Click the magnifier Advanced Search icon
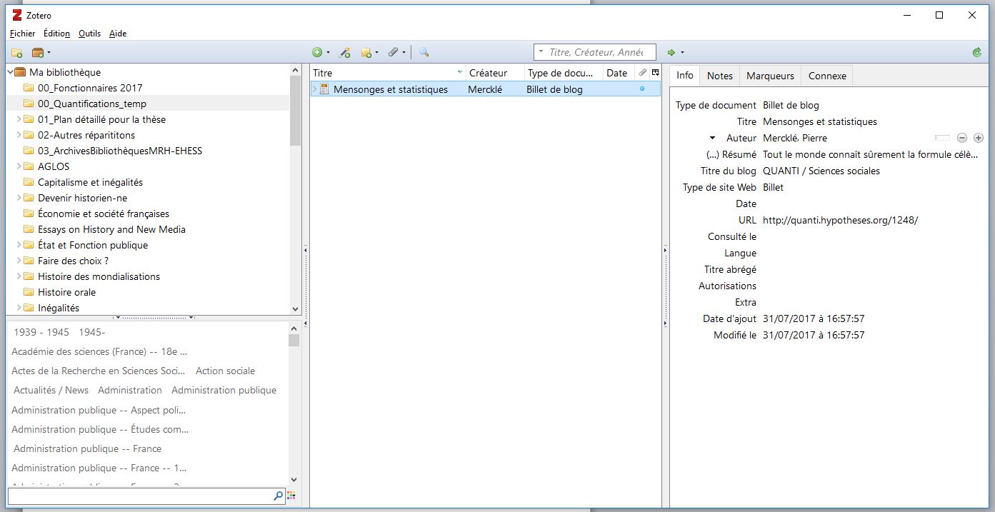Image resolution: width=995 pixels, height=512 pixels. (424, 52)
